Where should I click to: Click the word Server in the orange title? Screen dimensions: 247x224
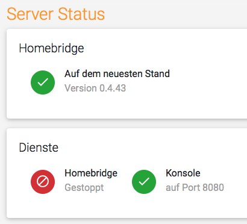coord(30,14)
